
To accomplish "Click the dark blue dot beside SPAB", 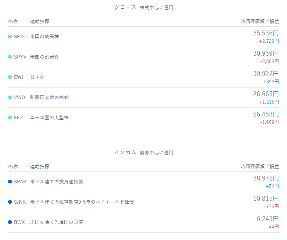I will coord(10,182).
